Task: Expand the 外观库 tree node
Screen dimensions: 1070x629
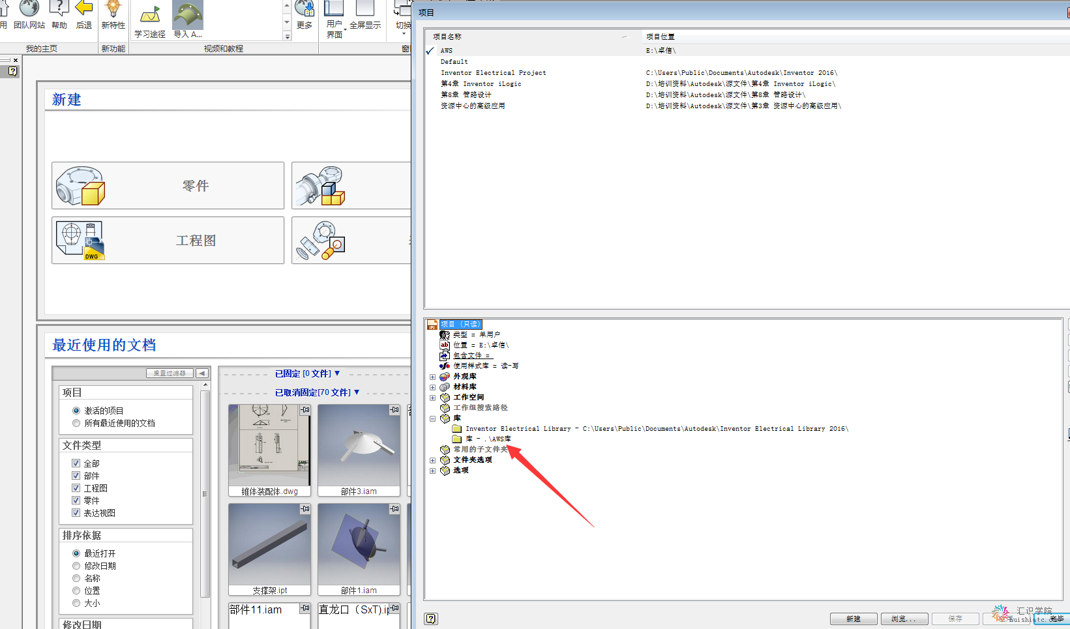Action: click(432, 377)
